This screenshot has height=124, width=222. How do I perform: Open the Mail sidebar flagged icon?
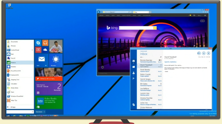point(134,79)
